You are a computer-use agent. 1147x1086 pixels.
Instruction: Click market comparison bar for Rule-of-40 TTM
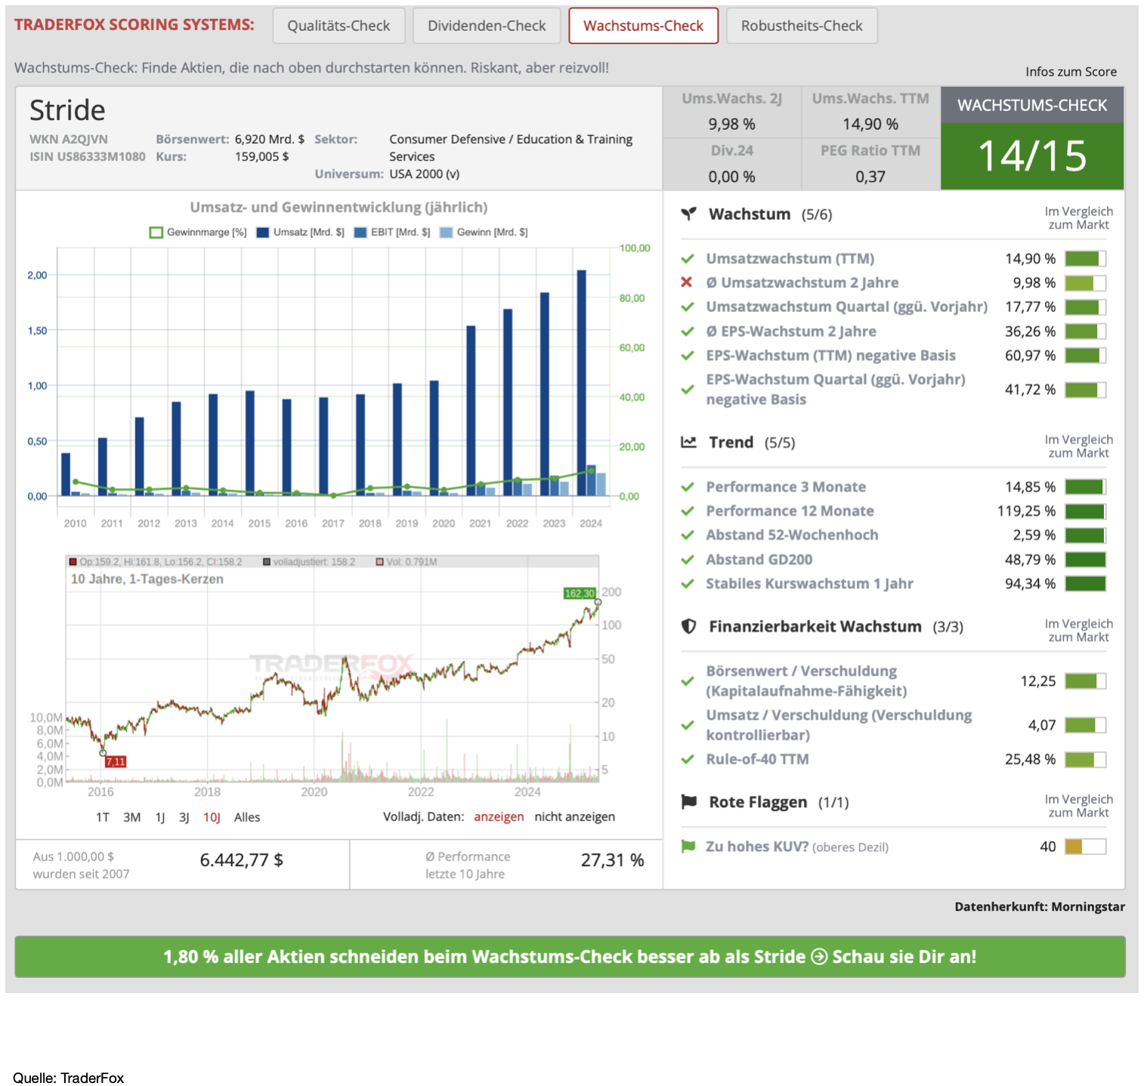tap(1085, 760)
